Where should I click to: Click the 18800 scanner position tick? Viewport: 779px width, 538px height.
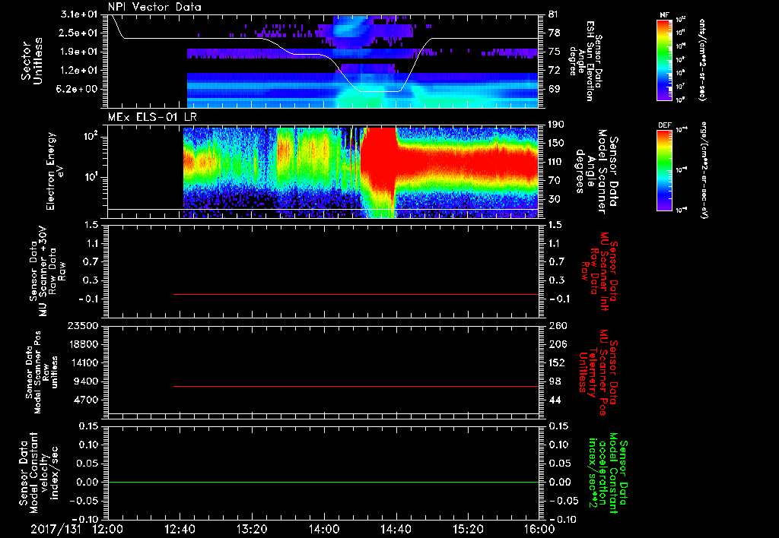(x=82, y=344)
